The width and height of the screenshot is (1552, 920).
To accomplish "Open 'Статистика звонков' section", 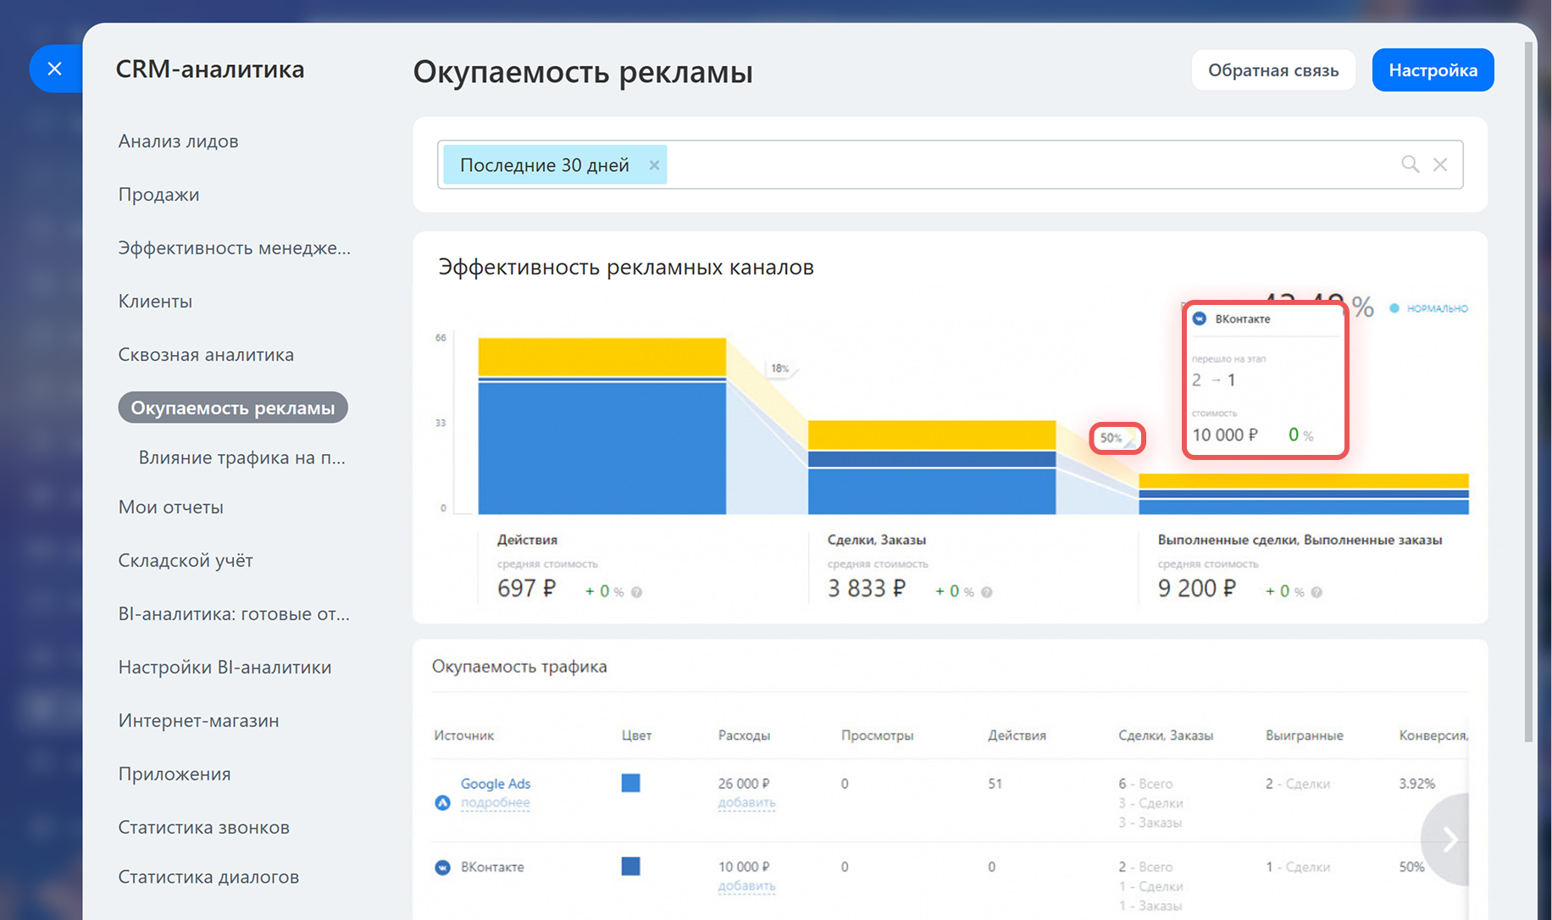I will [x=203, y=828].
